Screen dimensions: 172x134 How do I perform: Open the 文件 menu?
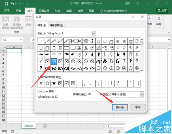coord(7,11)
